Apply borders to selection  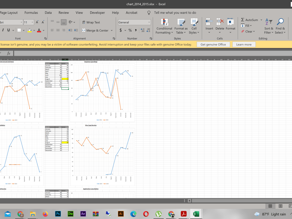click(x=19, y=30)
